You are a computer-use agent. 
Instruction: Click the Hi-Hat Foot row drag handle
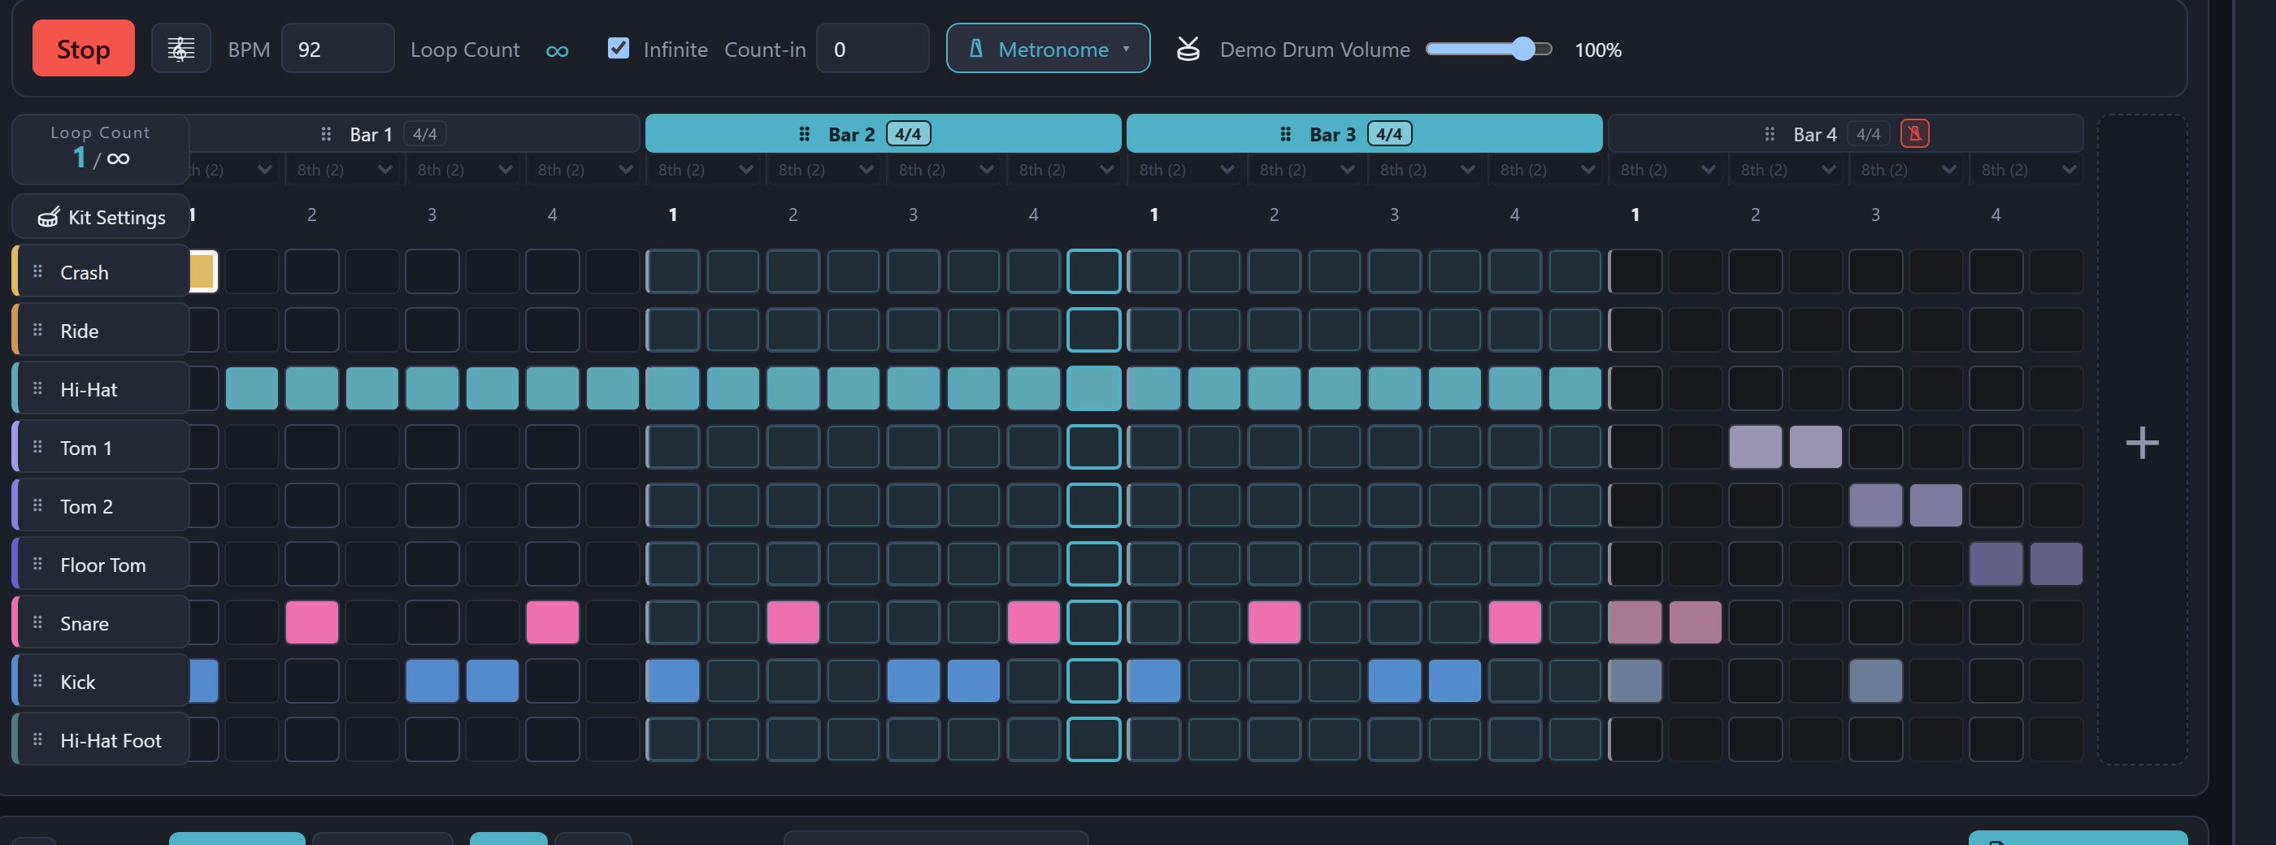point(37,739)
